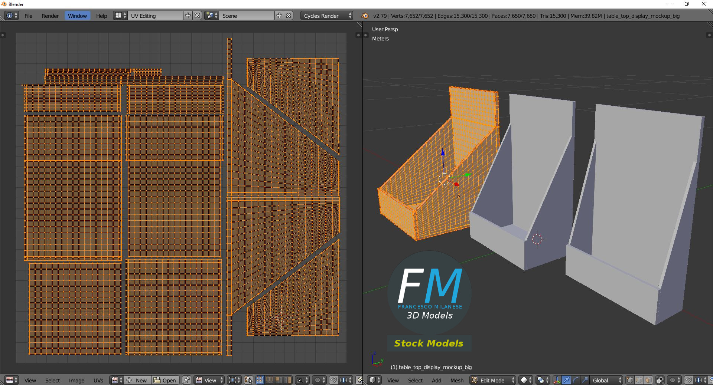Click the green Y-axis manipulator arrow
Screen dimensions: 713x385
point(468,174)
